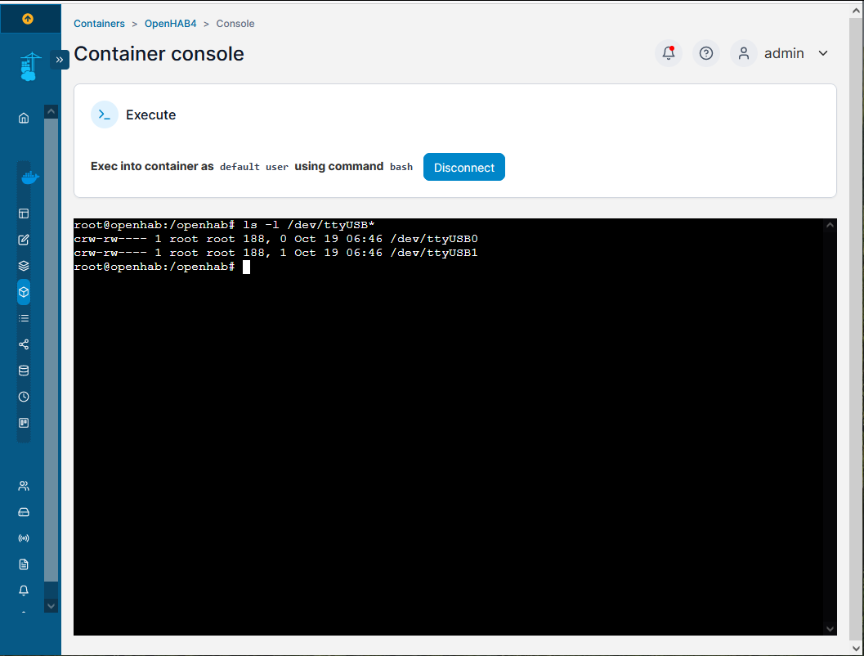864x656 pixels.
Task: Click the terminal scrollbar down arrow
Action: point(830,629)
